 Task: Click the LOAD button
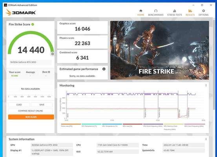(x=19, y=105)
